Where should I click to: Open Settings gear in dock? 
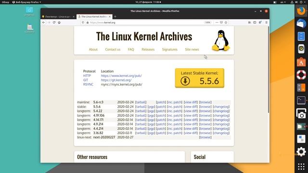click(x=301, y=152)
